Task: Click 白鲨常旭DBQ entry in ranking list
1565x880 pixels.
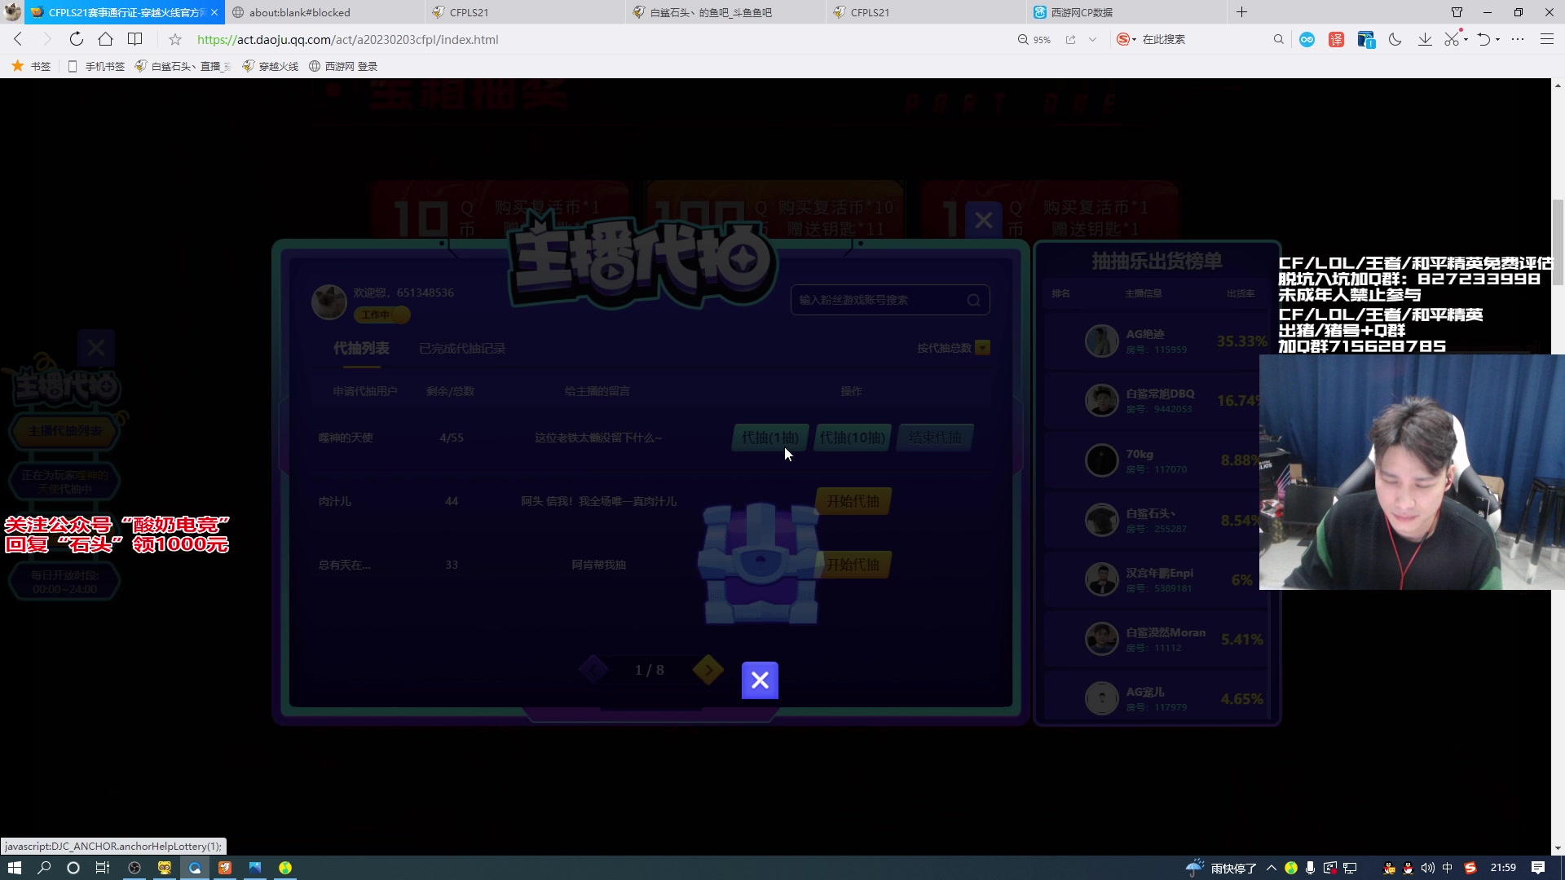Action: (x=1156, y=400)
